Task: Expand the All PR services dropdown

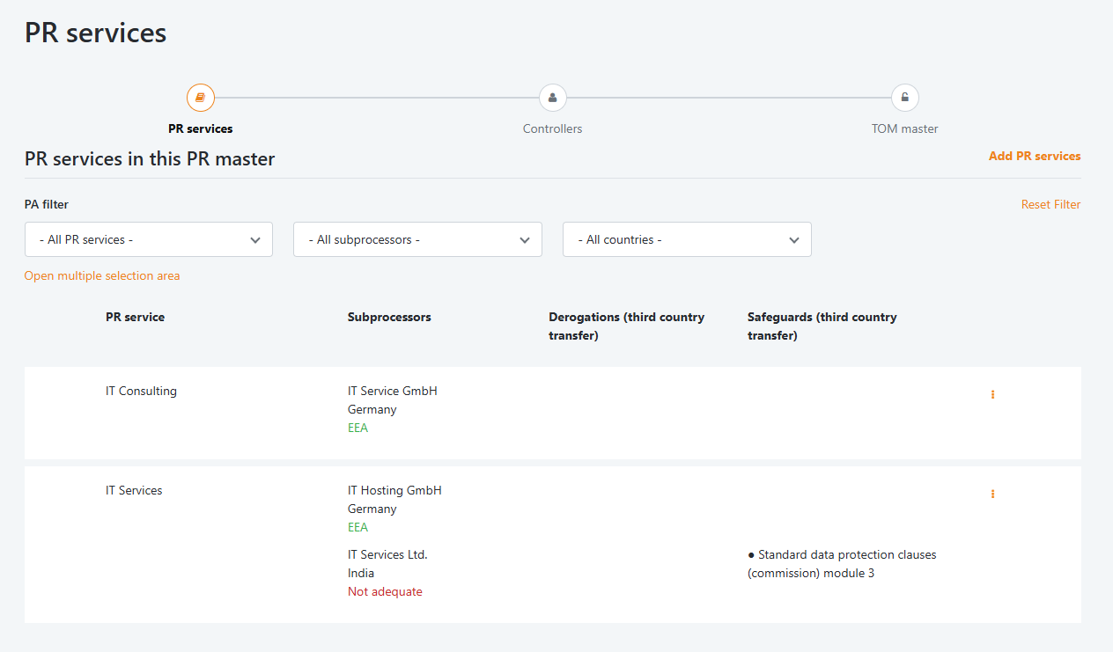Action: pyautogui.click(x=149, y=239)
